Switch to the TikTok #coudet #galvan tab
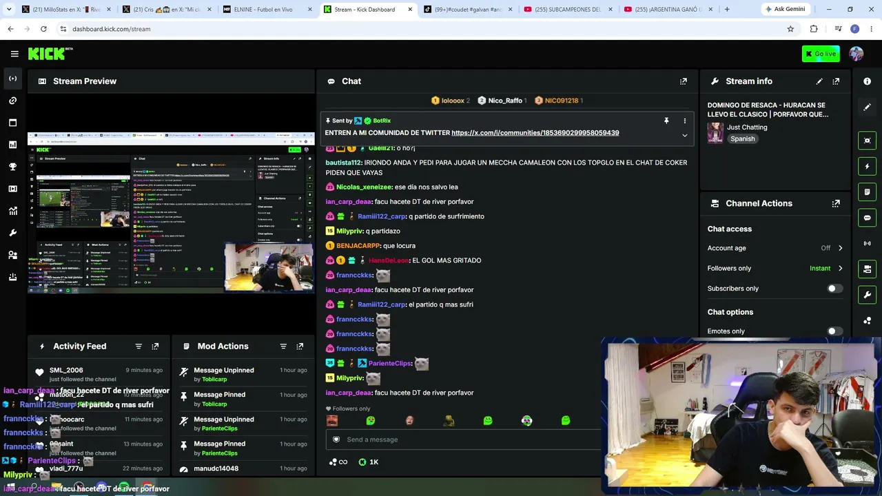882x496 pixels. [x=467, y=10]
